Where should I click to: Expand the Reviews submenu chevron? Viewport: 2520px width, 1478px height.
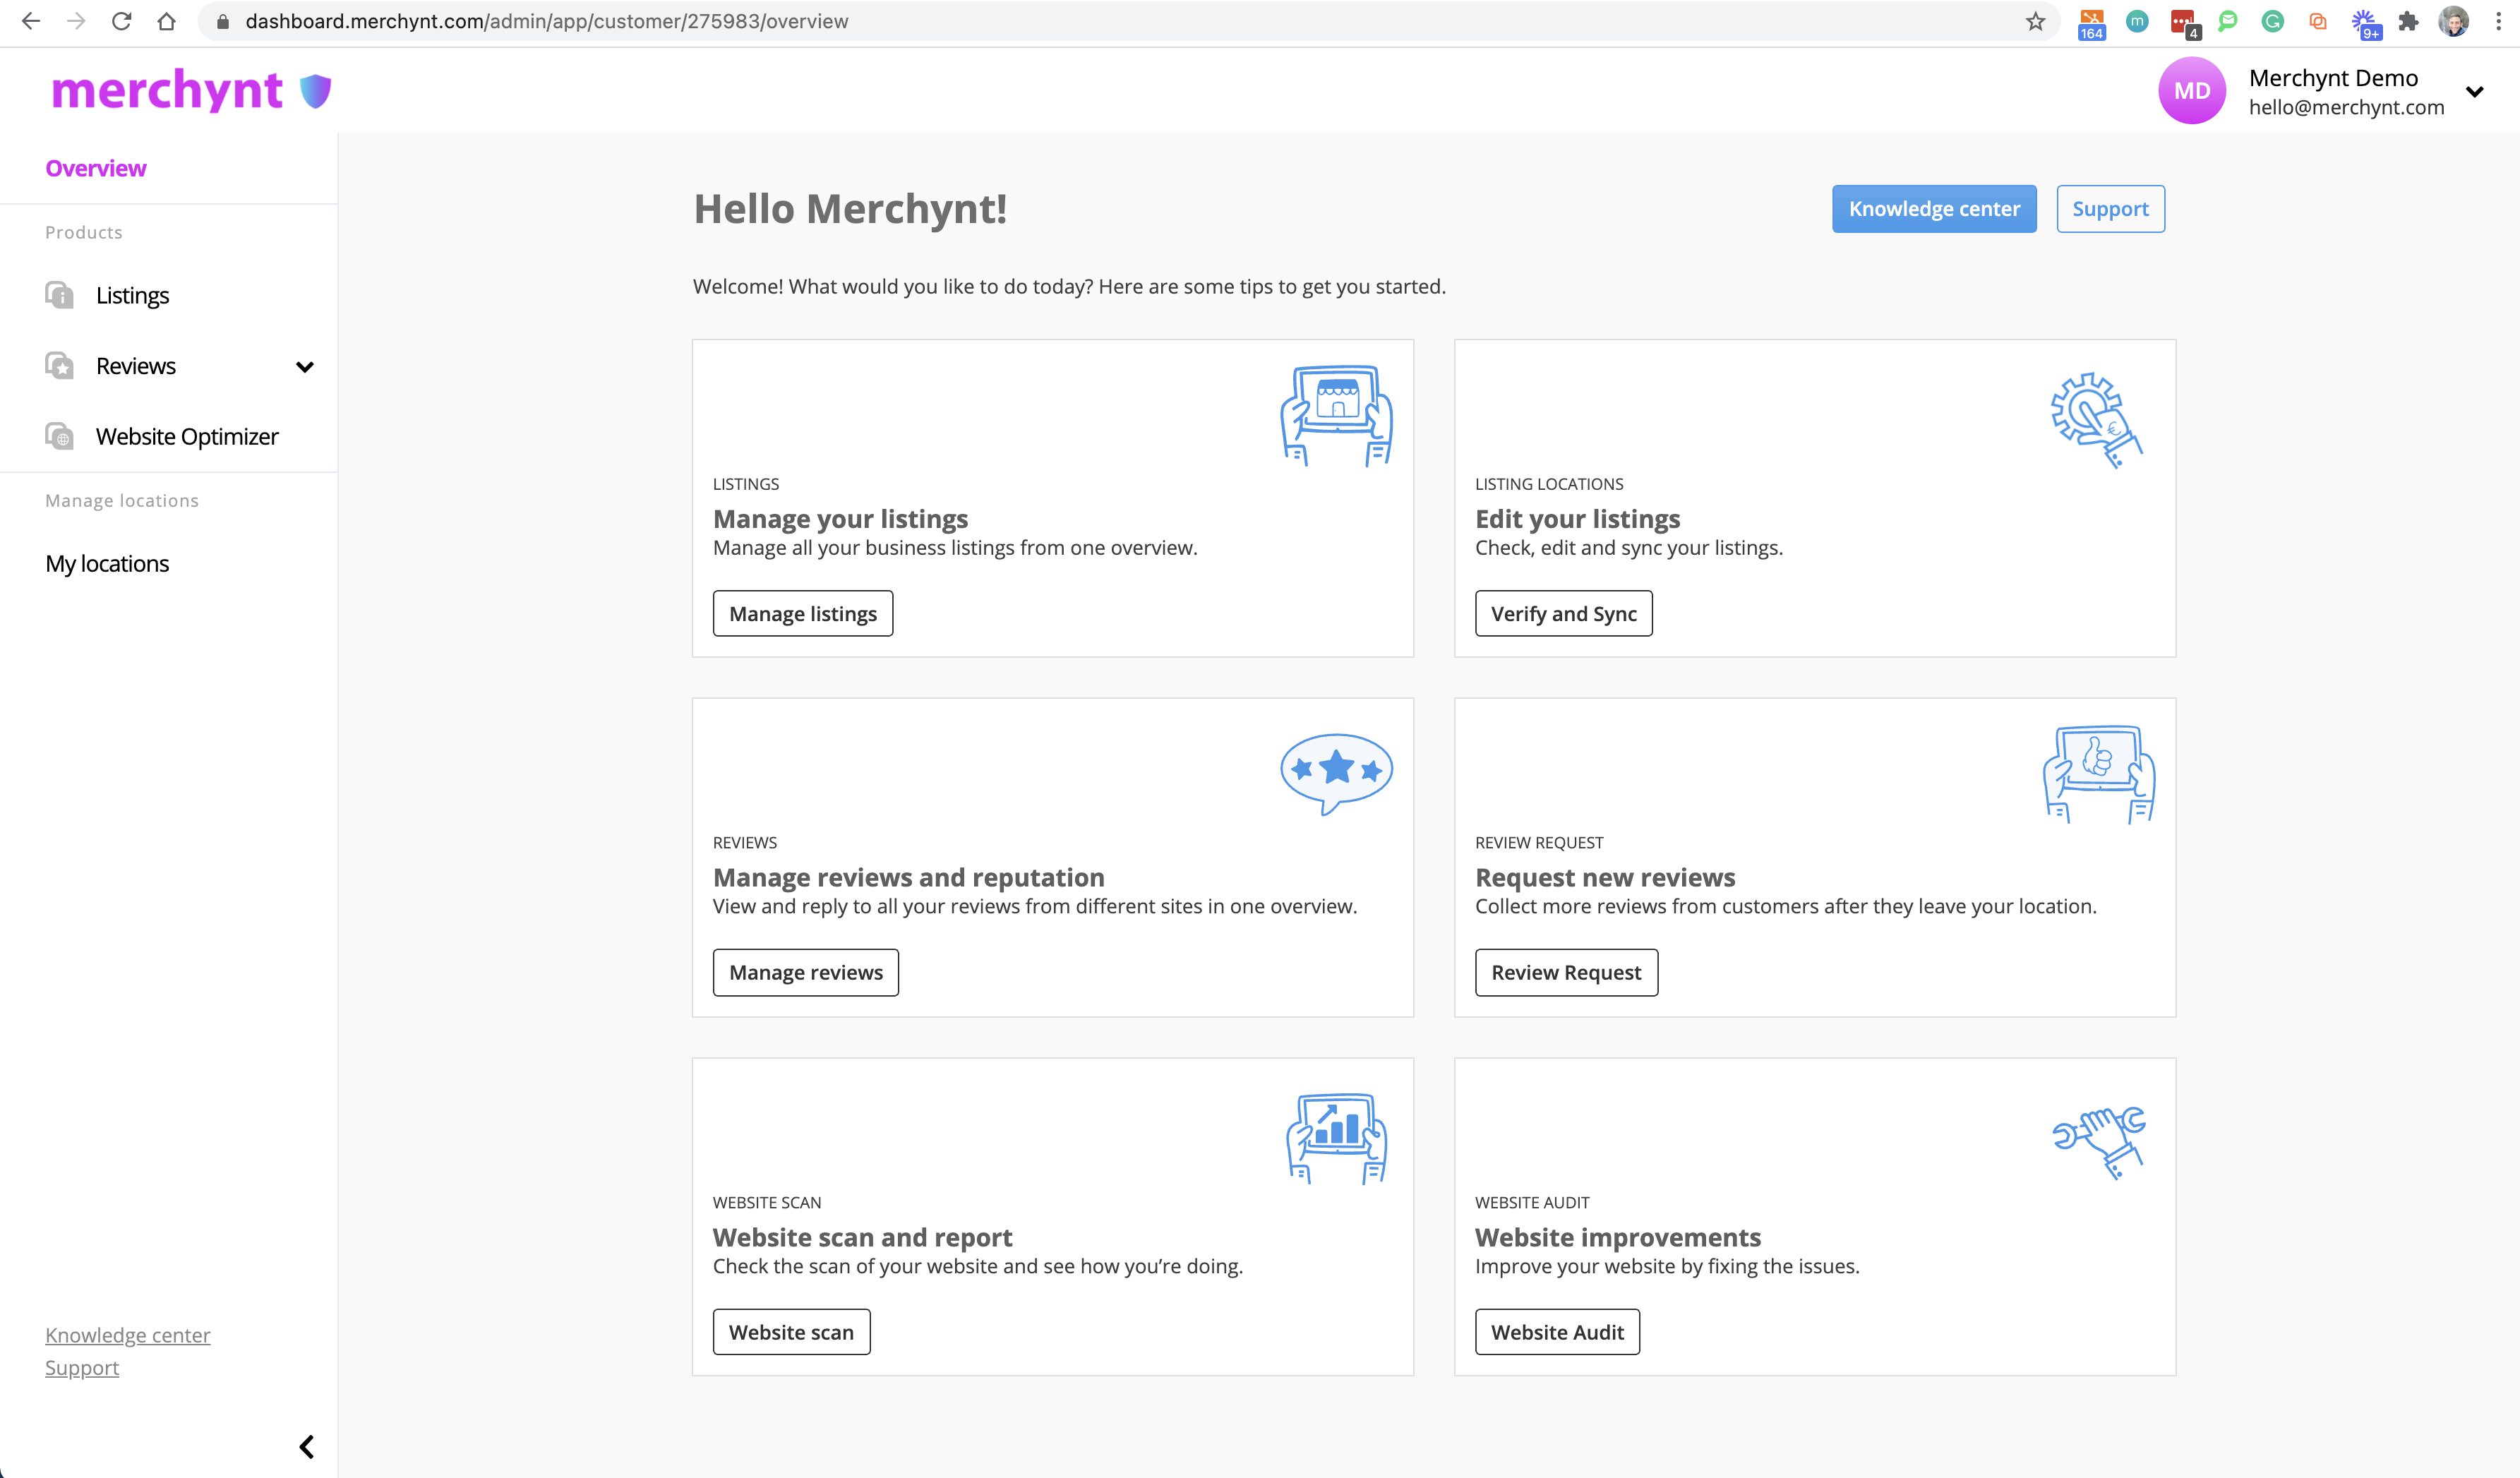(305, 367)
